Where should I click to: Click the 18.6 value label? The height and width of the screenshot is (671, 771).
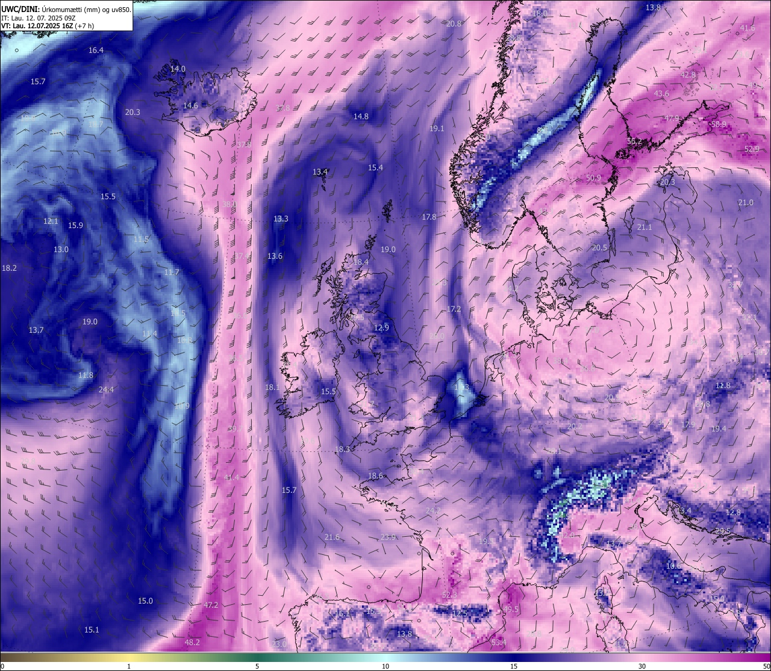click(375, 476)
